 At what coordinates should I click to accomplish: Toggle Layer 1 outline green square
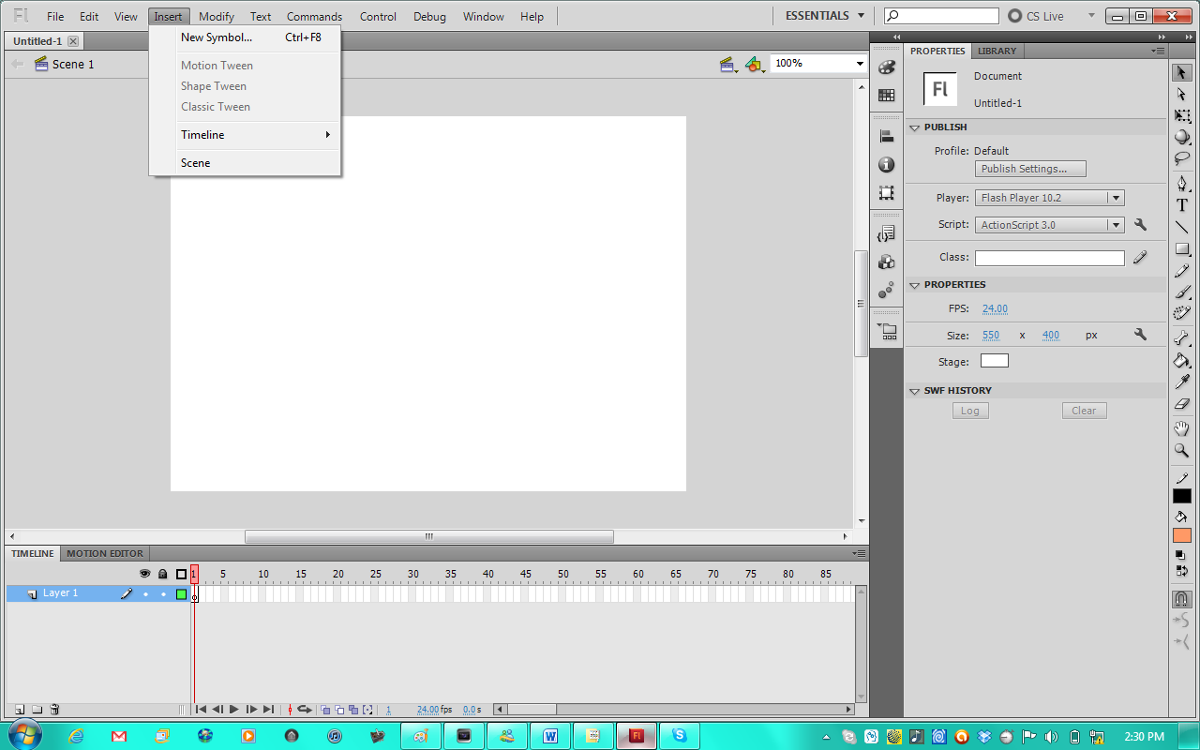pos(181,594)
